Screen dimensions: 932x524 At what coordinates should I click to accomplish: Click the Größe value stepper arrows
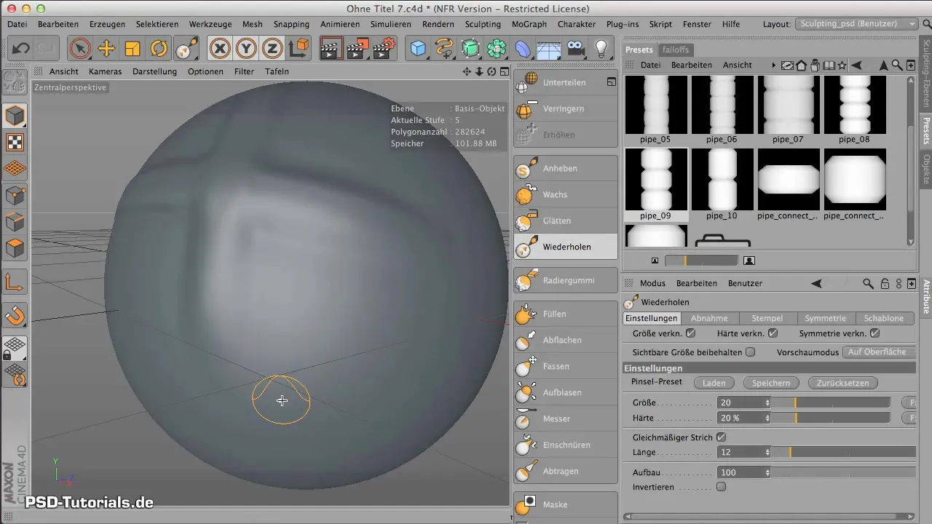tap(767, 402)
